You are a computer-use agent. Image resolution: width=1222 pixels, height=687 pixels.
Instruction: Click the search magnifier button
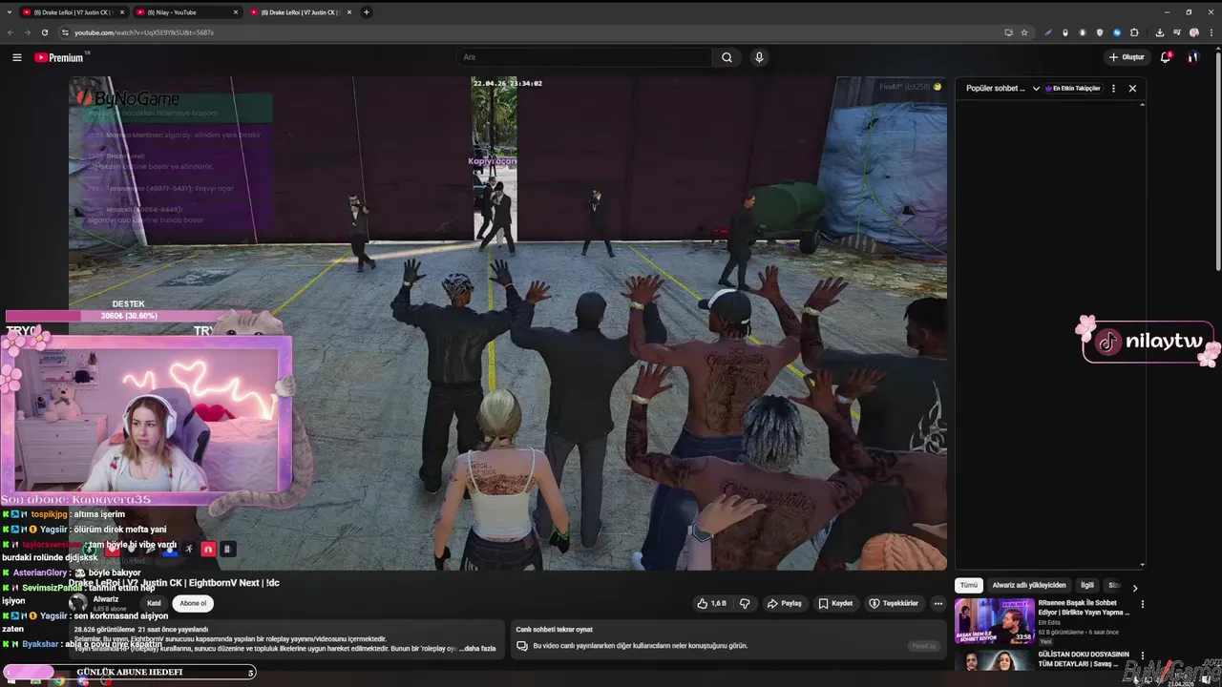727,57
